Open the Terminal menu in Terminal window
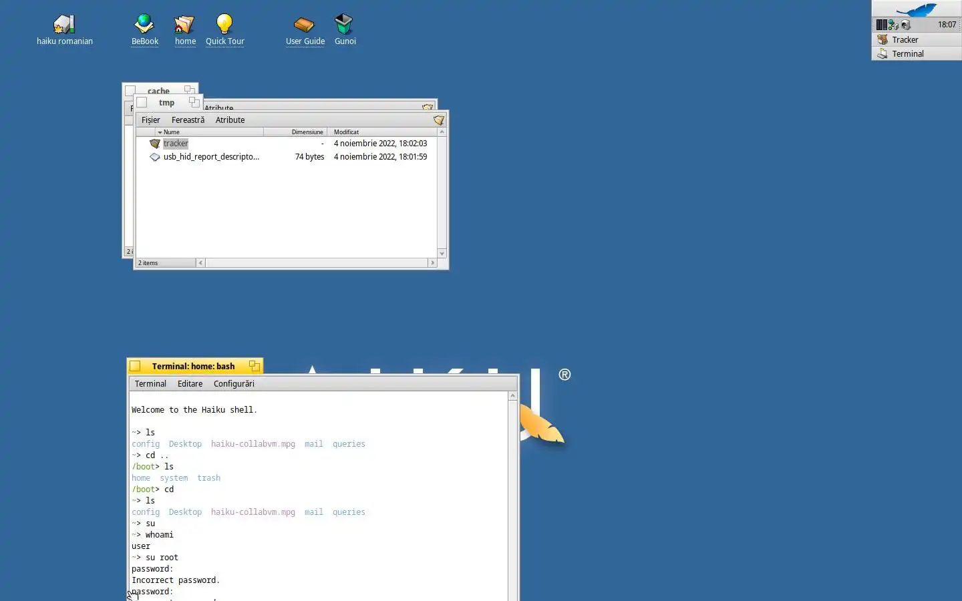This screenshot has width=962, height=601. point(150,384)
